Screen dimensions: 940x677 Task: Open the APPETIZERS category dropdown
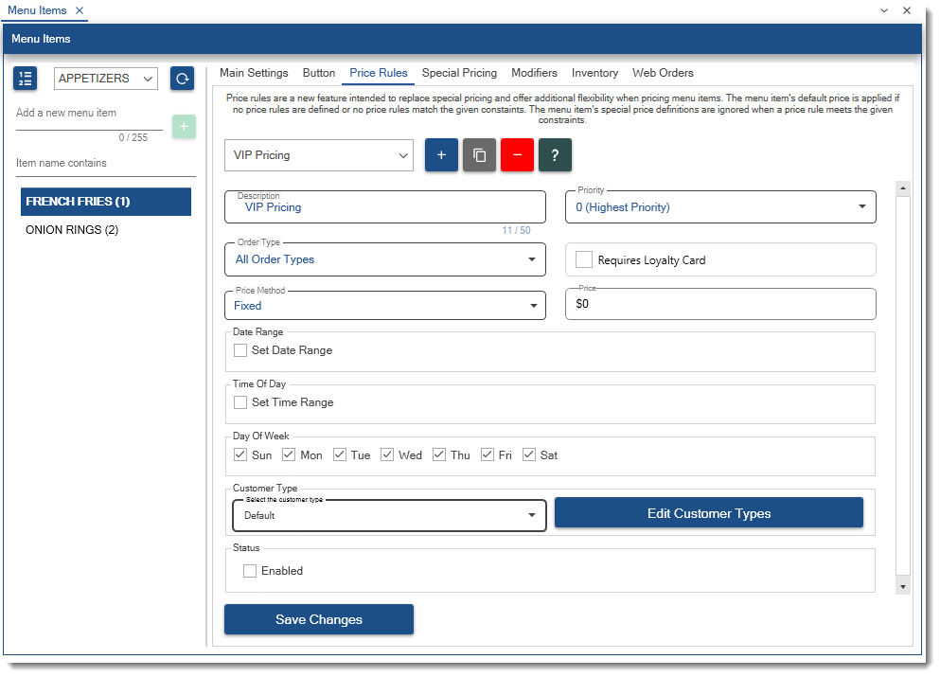click(106, 80)
